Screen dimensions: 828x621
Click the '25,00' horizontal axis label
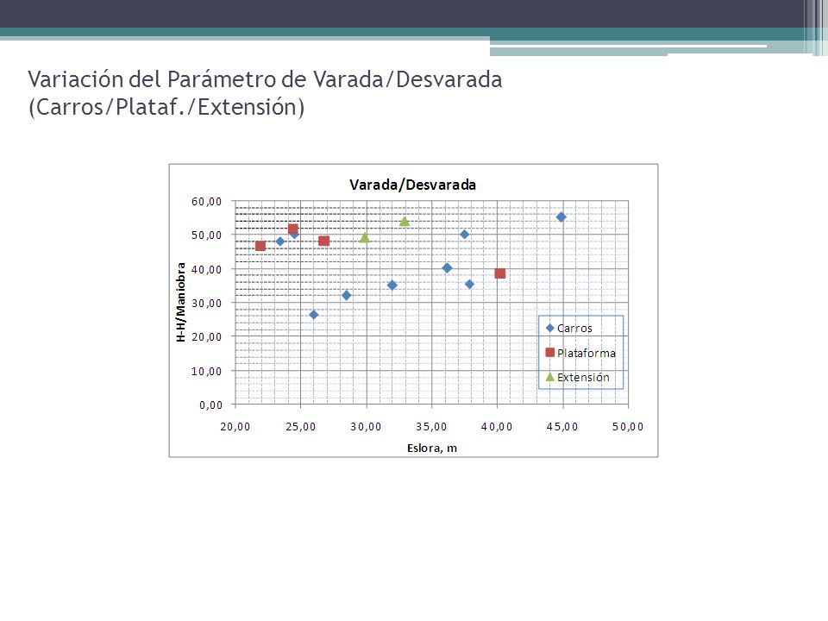301,427
